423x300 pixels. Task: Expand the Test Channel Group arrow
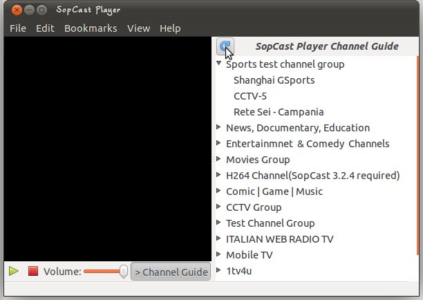click(x=219, y=223)
